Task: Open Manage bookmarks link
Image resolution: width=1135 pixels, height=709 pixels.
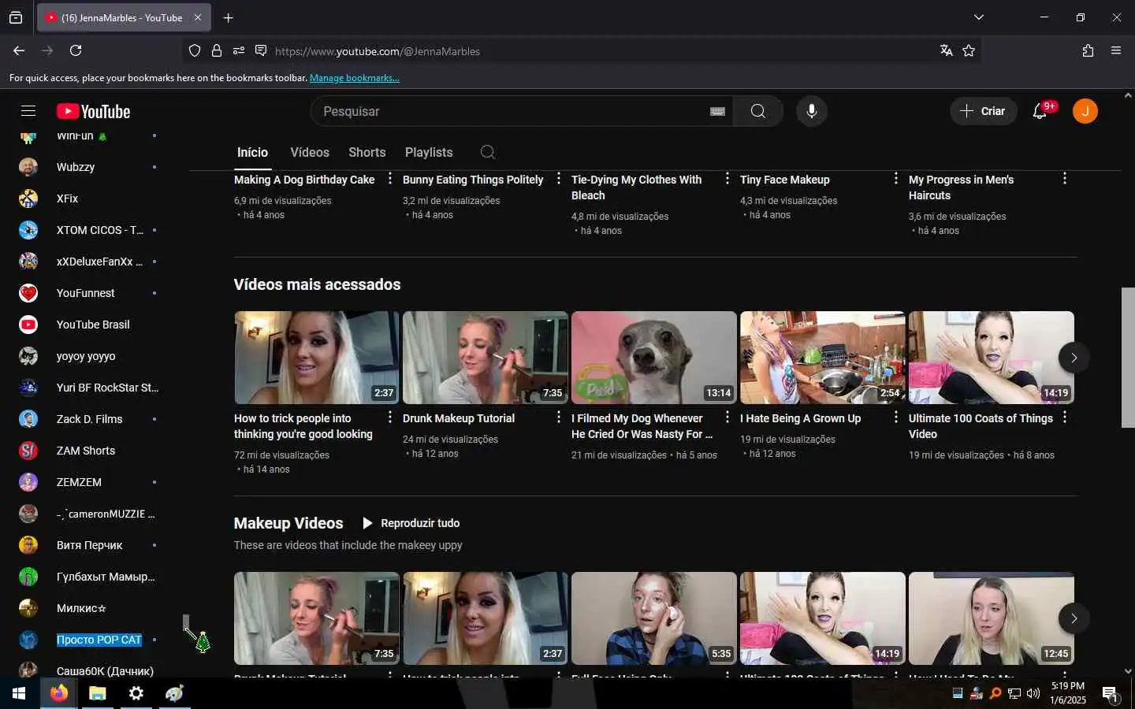Action: [x=355, y=78]
